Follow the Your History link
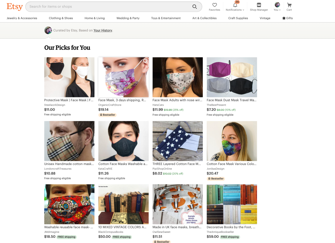This screenshot has height=243, width=335. click(103, 30)
